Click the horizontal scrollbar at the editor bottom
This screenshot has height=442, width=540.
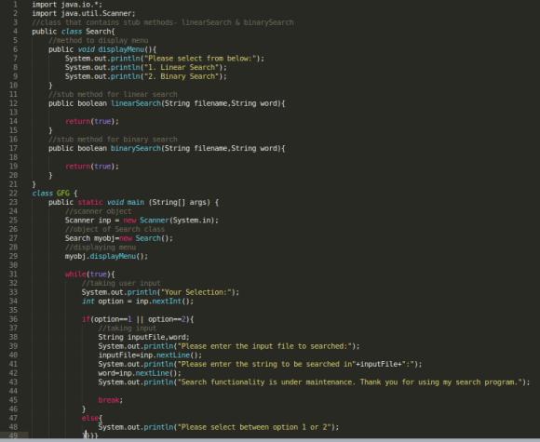pyautogui.click(x=270, y=440)
